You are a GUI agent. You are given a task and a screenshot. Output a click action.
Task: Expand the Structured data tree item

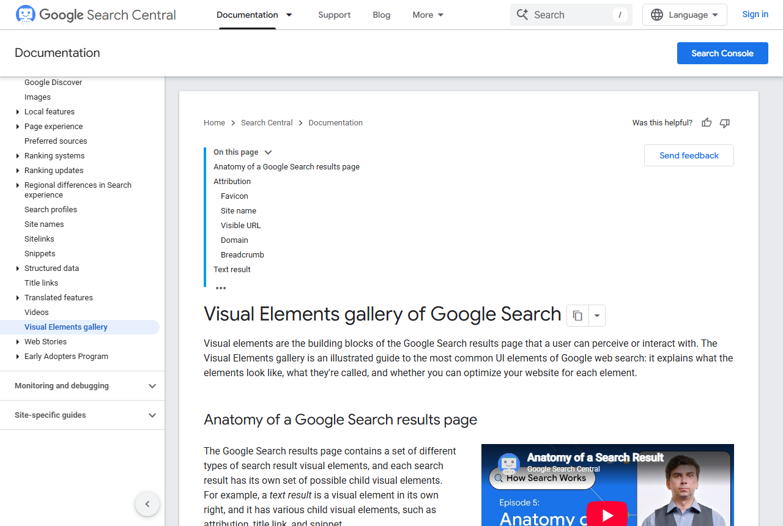(x=18, y=269)
